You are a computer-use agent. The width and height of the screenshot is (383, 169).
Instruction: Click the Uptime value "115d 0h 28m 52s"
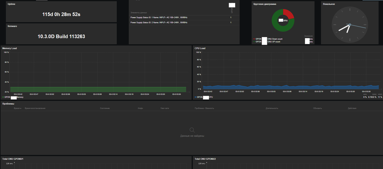coord(61,15)
